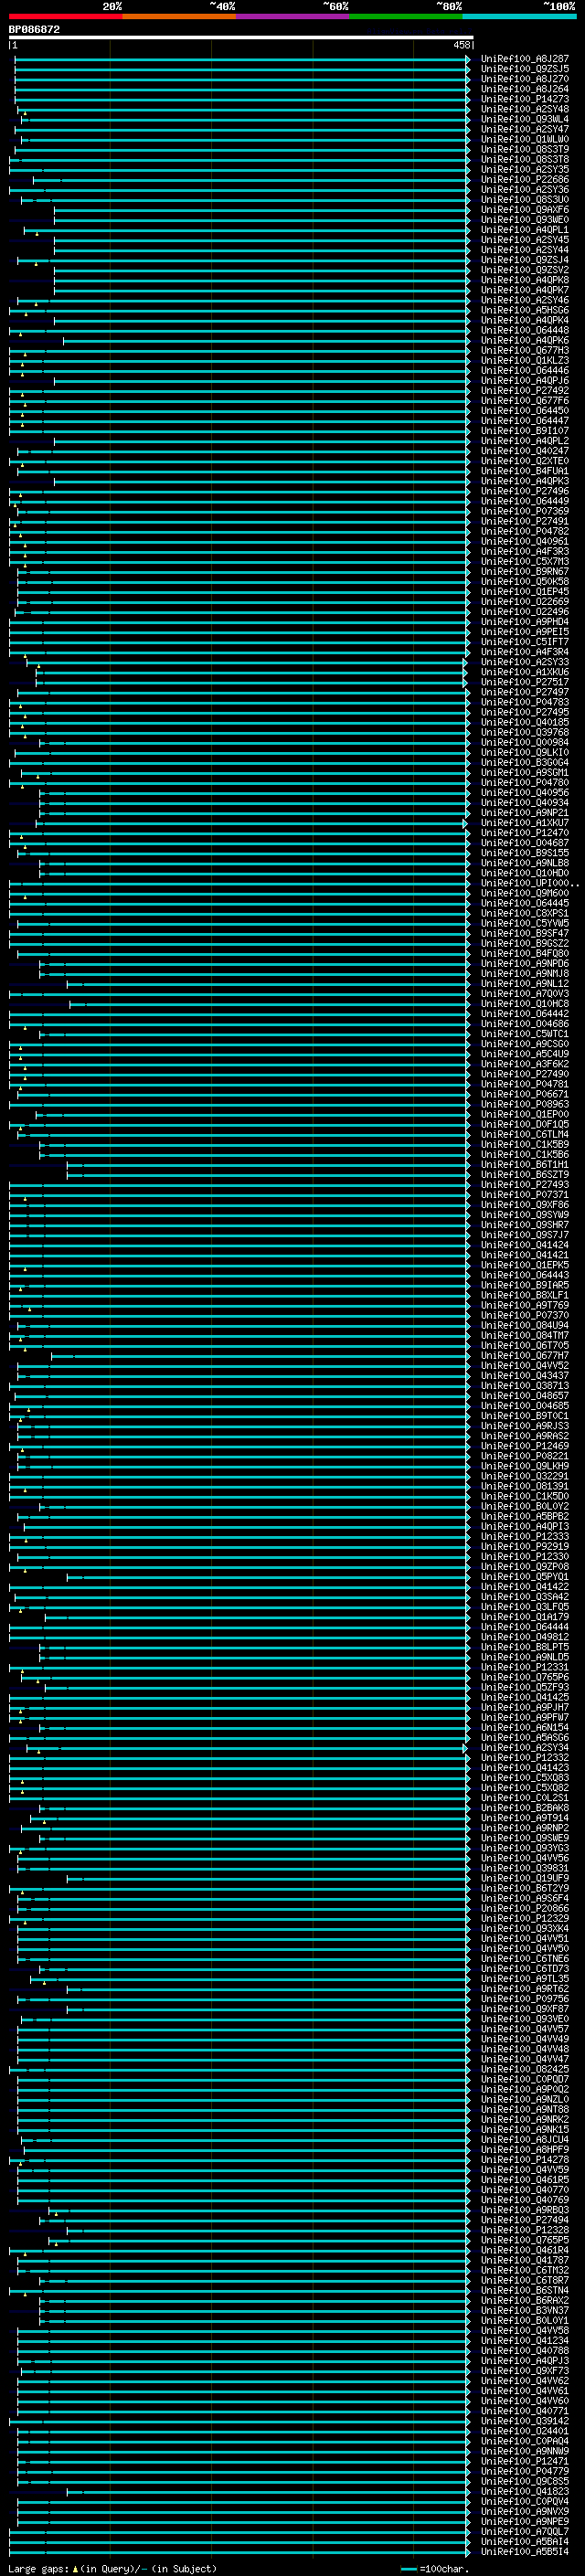Select label UniRef100_A7Q0V3

point(525,994)
